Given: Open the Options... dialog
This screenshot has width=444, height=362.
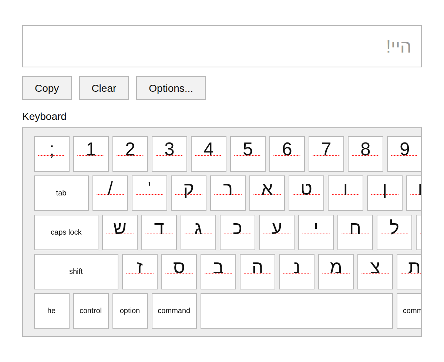Looking at the screenshot, I should coord(171,88).
